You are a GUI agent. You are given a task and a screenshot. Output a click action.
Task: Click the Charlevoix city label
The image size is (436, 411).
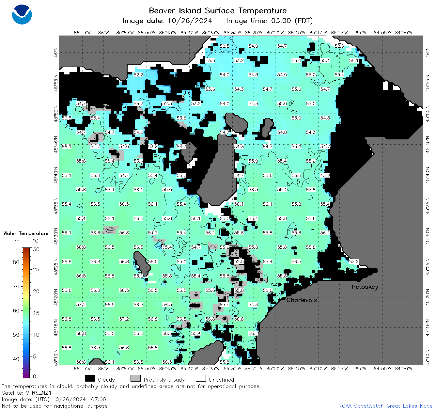point(302,300)
